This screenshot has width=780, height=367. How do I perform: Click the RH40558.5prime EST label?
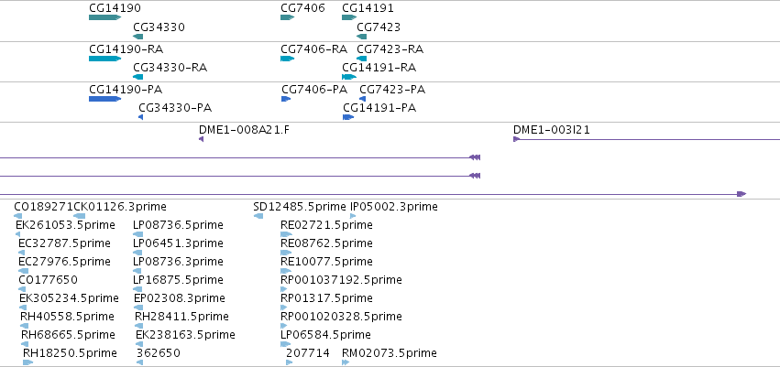coord(67,317)
